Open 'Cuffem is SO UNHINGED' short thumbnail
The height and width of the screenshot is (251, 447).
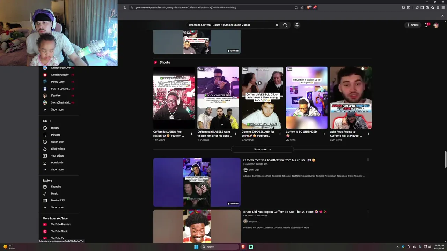coord(307,98)
